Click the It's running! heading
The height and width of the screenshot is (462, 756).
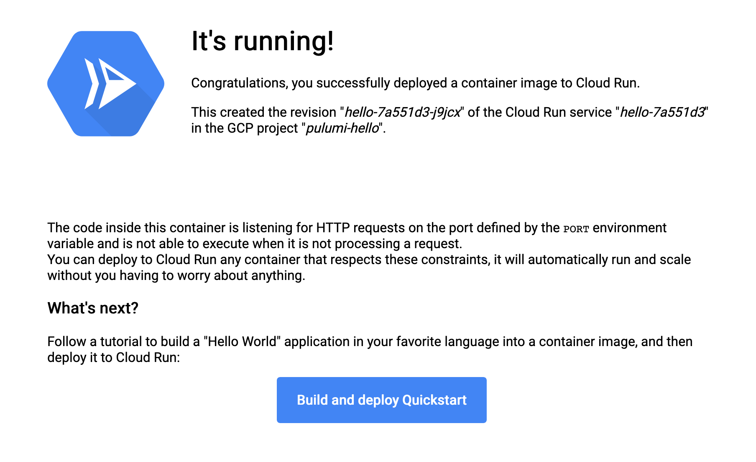pyautogui.click(x=263, y=41)
